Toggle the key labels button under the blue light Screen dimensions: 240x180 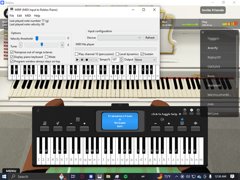pyautogui.click(x=182, y=129)
